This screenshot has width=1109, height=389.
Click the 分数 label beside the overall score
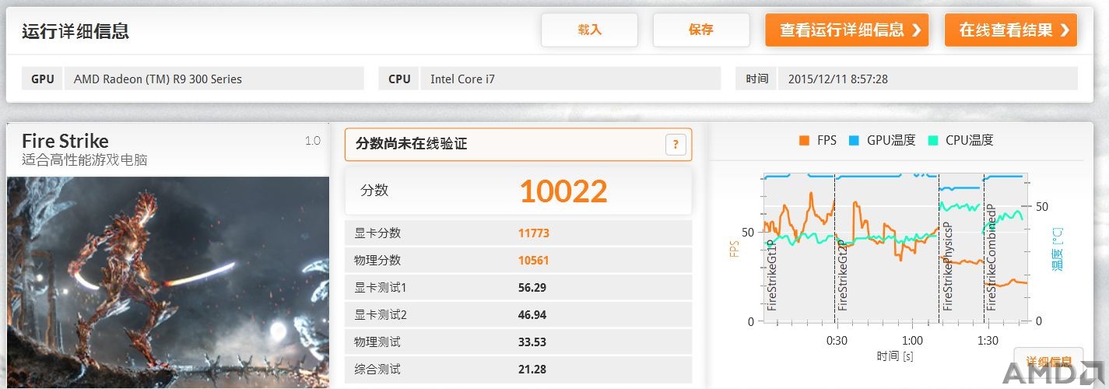(374, 190)
